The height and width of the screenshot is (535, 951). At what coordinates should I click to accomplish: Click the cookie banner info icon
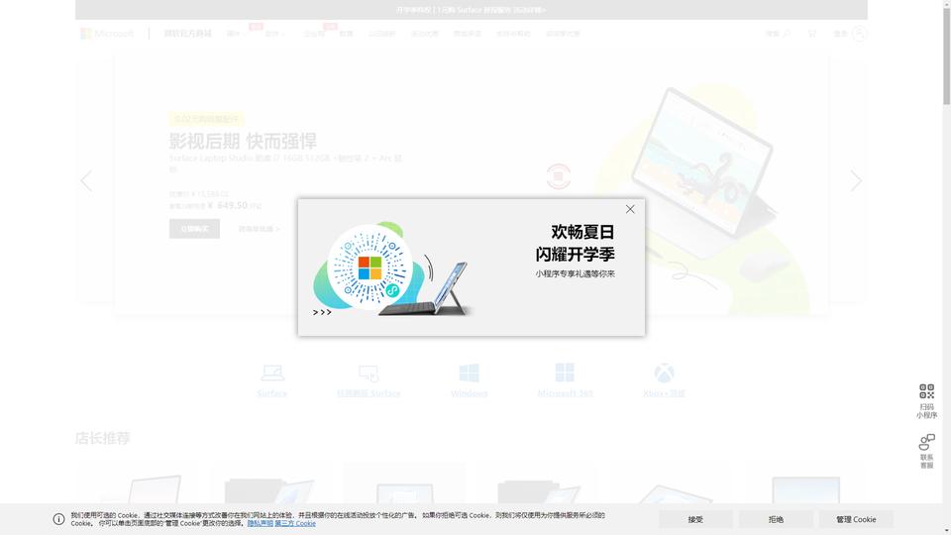point(58,519)
